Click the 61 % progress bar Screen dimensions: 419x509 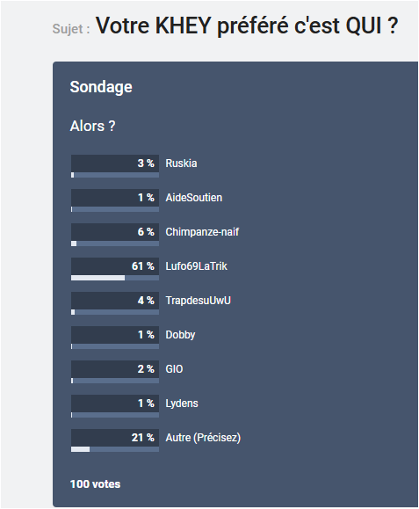coord(115,278)
